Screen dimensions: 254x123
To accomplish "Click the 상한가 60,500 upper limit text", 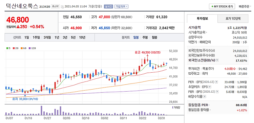I will (122, 17).
